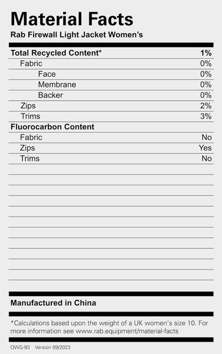Image resolution: width=222 pixels, height=354 pixels.
Task: Click the Trims 3% value
Action: tap(206, 116)
